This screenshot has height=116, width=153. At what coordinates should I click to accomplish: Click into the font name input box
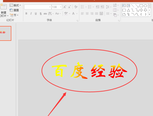(38, 7)
